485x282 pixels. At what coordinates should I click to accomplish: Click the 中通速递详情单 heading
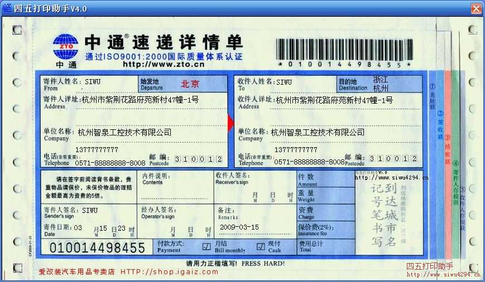(x=164, y=42)
